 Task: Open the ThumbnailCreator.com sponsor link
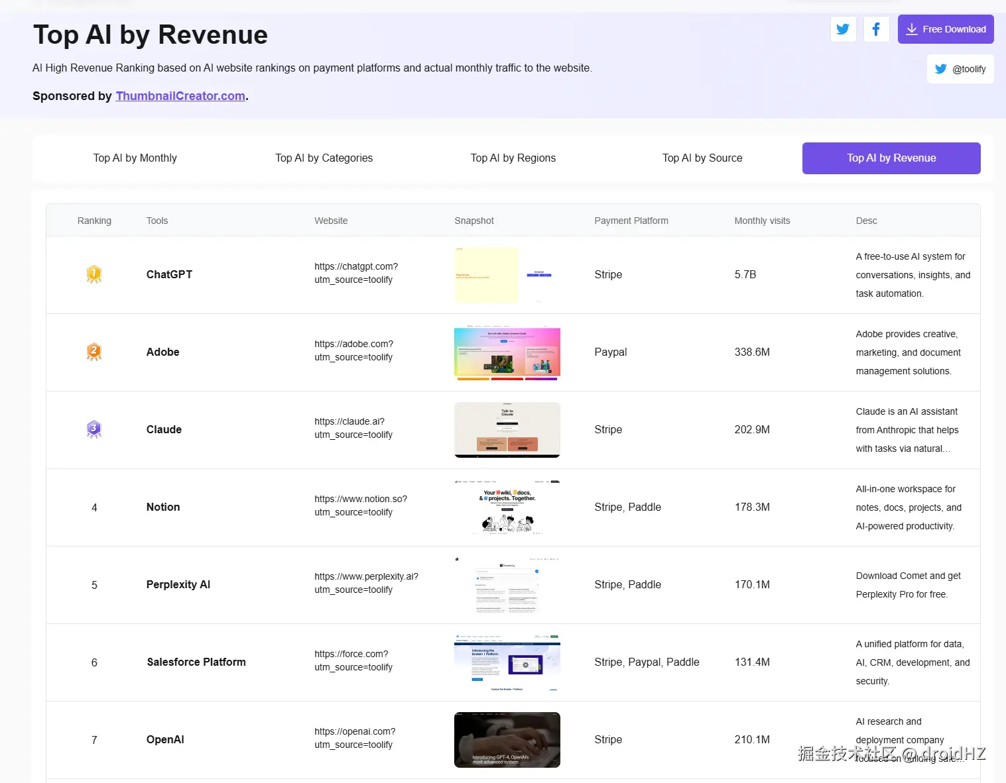[180, 96]
